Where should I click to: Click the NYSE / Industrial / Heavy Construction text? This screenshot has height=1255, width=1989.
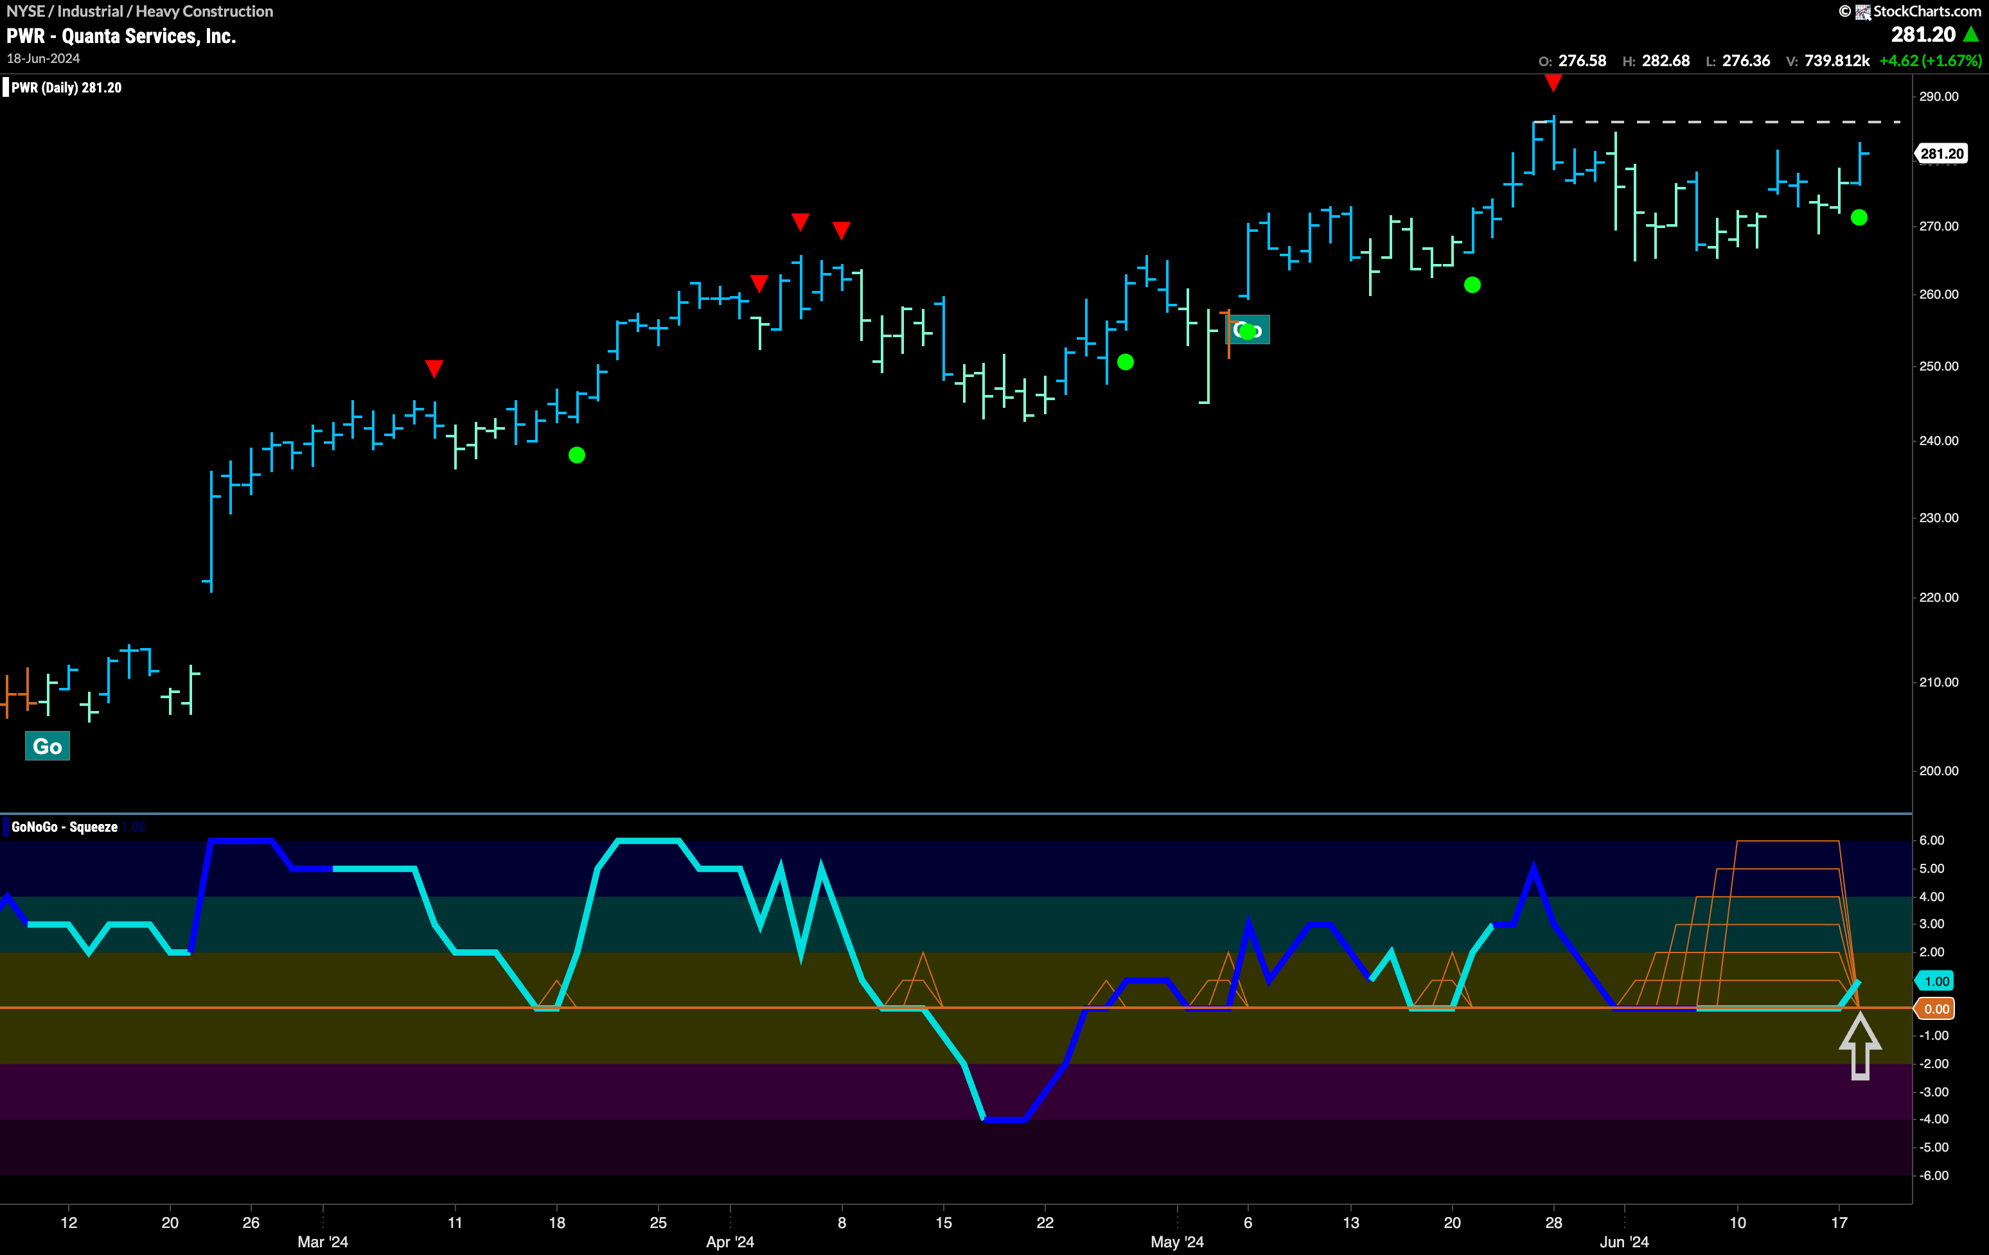coord(139,12)
